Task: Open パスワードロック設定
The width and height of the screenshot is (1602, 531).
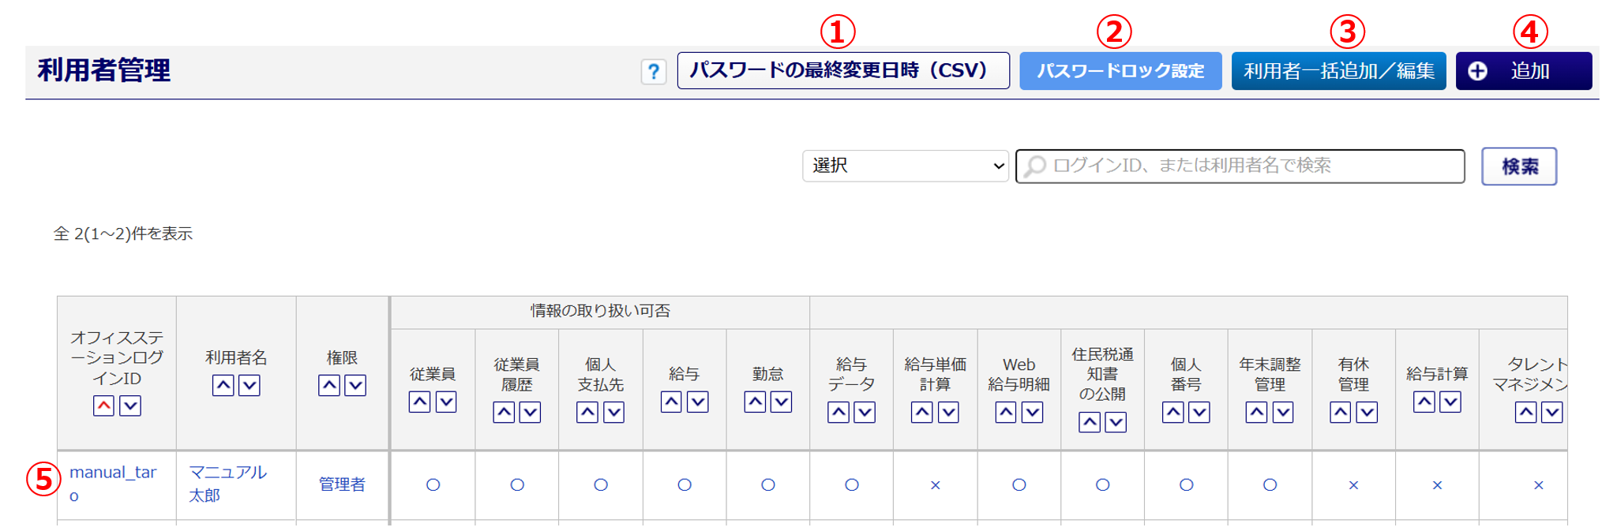Action: pyautogui.click(x=1120, y=71)
